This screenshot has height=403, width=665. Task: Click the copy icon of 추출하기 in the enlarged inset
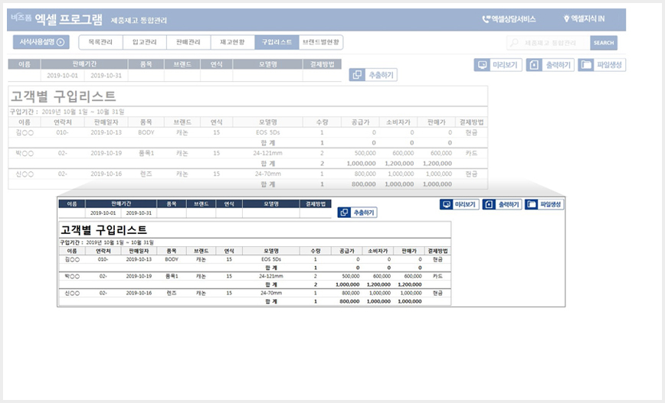(344, 213)
